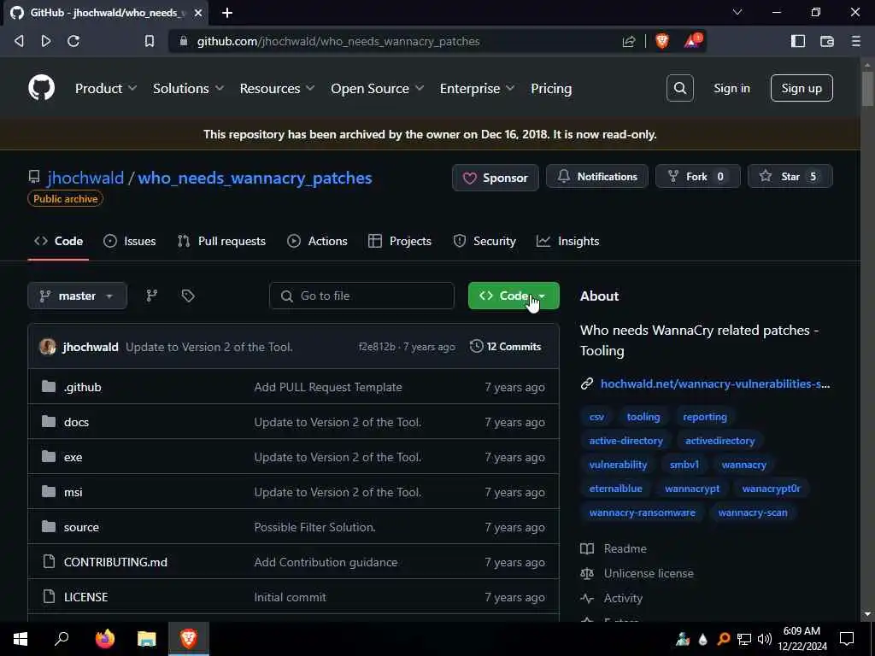Open the GitHub search magnifier button

(679, 88)
